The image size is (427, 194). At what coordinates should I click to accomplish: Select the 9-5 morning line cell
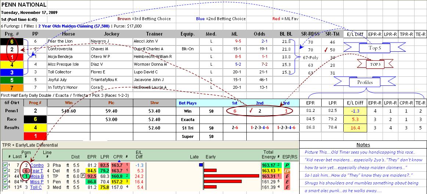pos(235,41)
